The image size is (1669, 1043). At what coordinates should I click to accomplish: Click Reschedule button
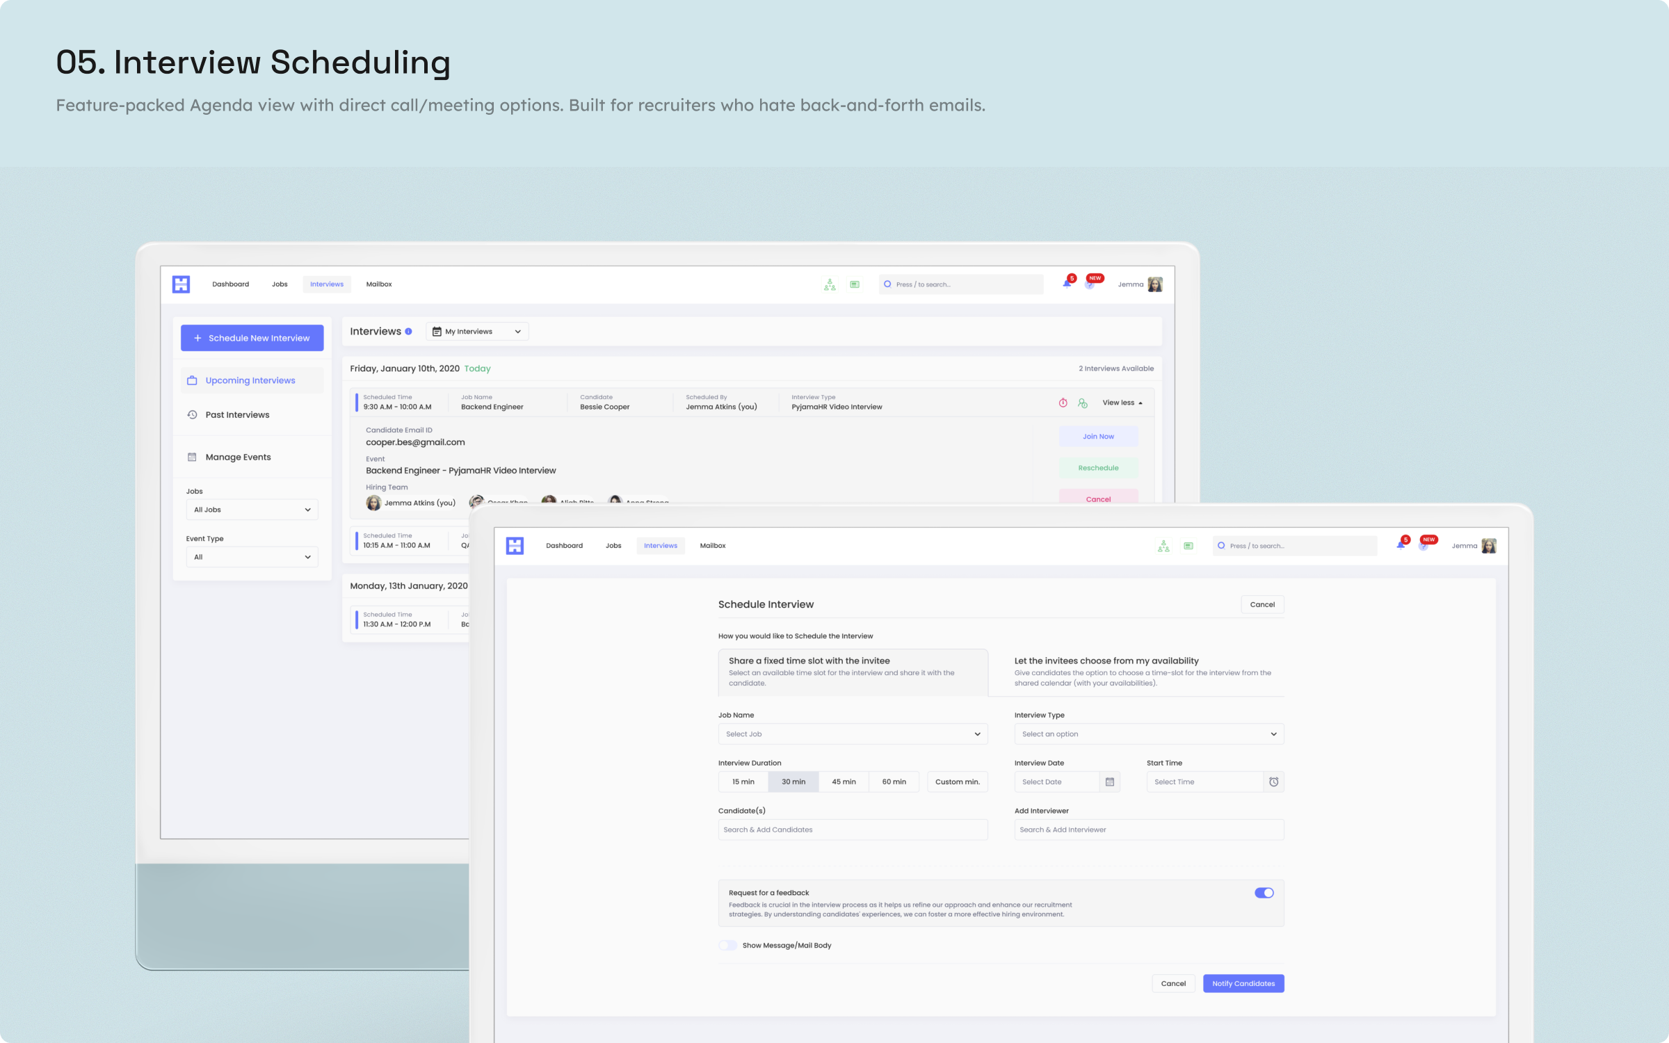click(x=1098, y=468)
